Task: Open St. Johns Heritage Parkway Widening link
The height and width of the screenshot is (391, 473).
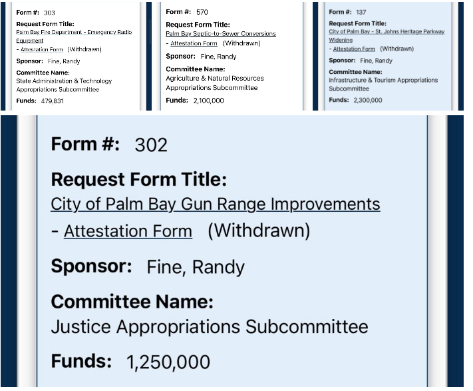Action: tap(387, 31)
